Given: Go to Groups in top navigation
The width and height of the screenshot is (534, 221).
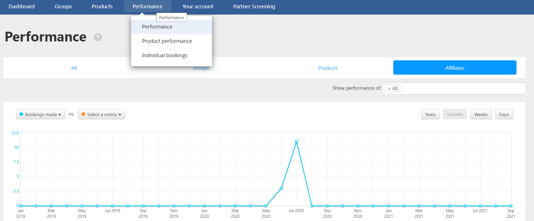Looking at the screenshot, I should 63,6.
